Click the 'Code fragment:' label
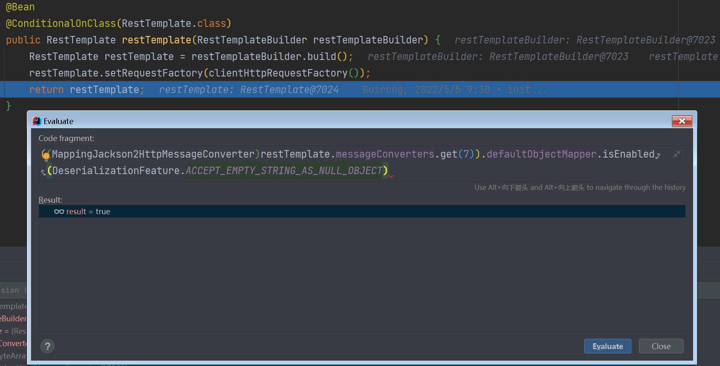 pyautogui.click(x=66, y=138)
